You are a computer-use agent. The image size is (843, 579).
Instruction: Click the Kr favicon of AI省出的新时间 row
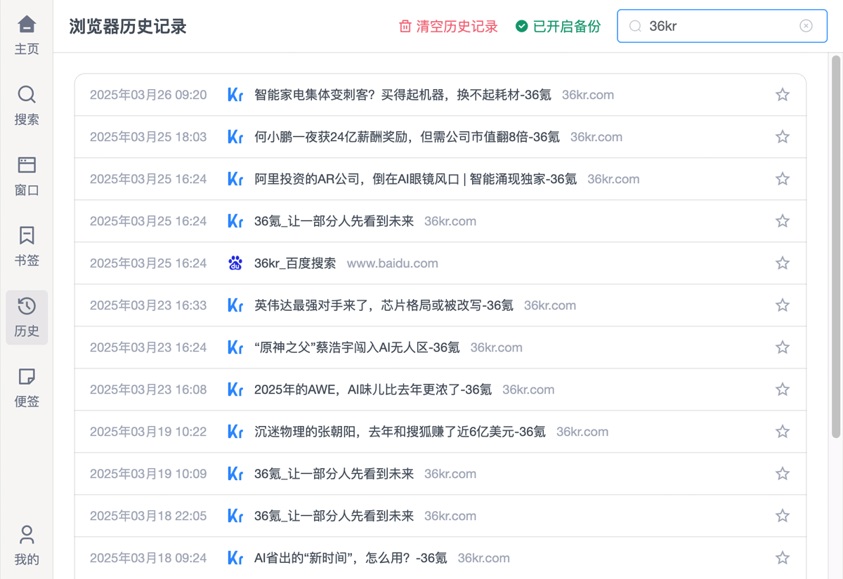point(235,558)
